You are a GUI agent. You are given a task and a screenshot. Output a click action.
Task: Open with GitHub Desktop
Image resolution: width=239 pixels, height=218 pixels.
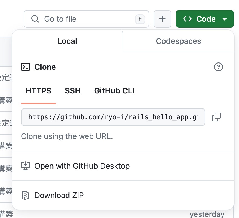(x=123, y=166)
